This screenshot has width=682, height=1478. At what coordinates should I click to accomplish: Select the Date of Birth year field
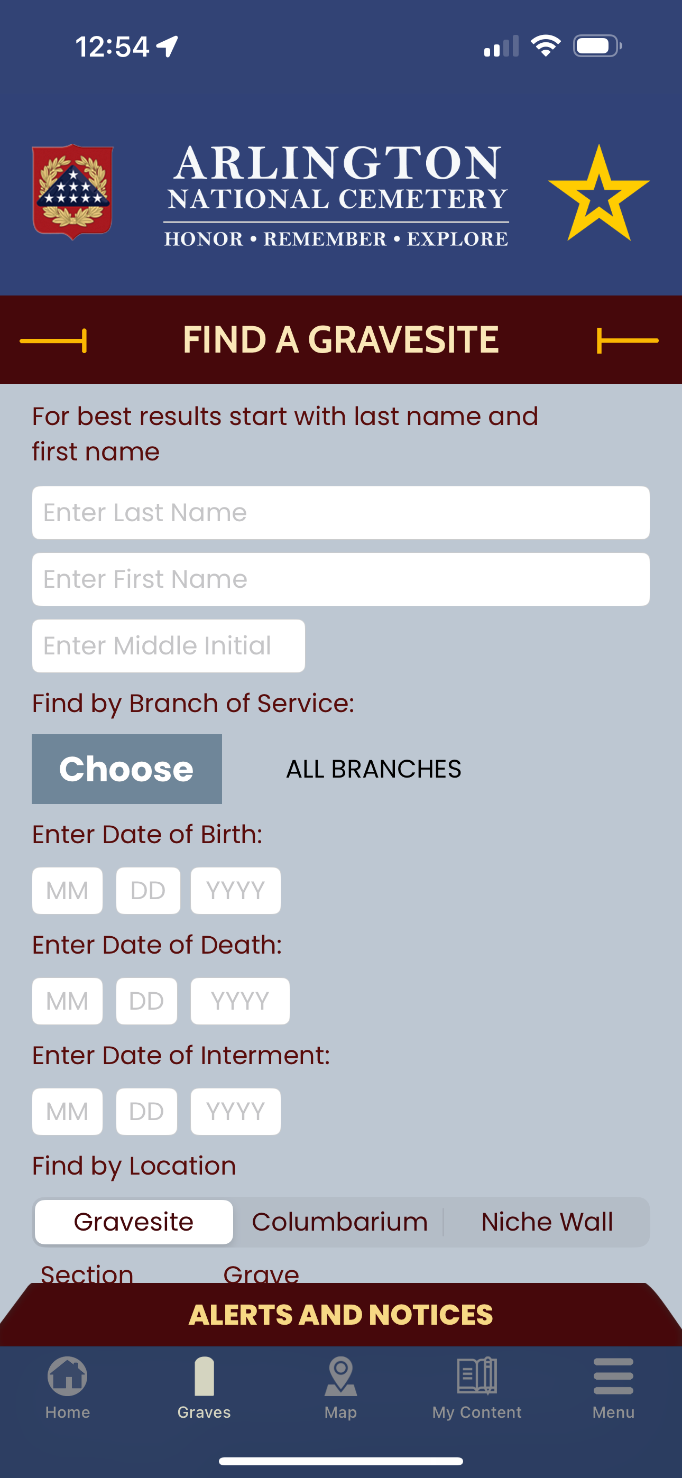(236, 891)
